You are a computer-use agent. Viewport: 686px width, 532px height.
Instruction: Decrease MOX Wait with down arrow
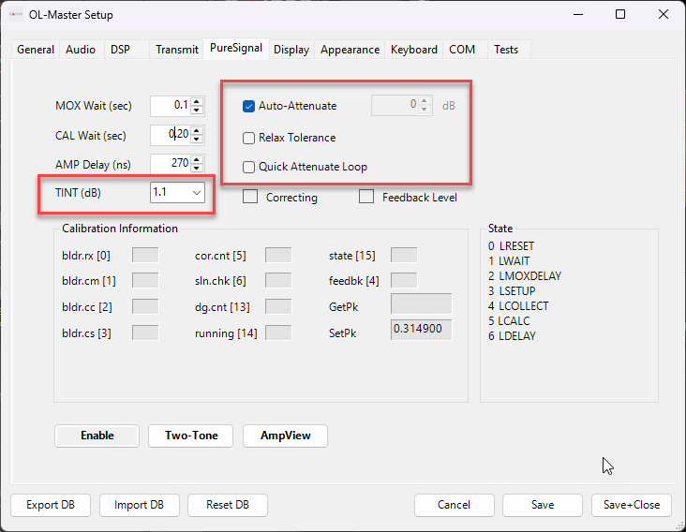pyautogui.click(x=197, y=111)
